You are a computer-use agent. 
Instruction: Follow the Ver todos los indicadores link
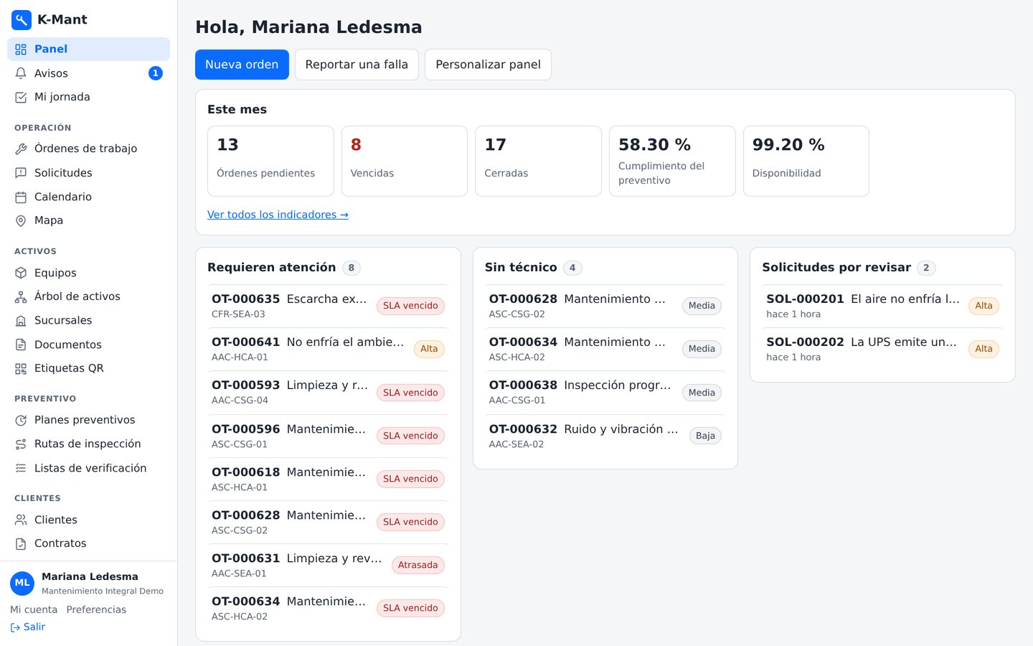click(x=278, y=215)
